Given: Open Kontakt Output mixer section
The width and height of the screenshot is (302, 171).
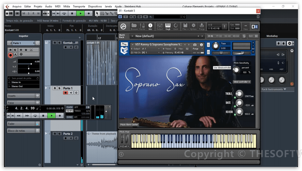Looking at the screenshot, I should [x=160, y=27].
